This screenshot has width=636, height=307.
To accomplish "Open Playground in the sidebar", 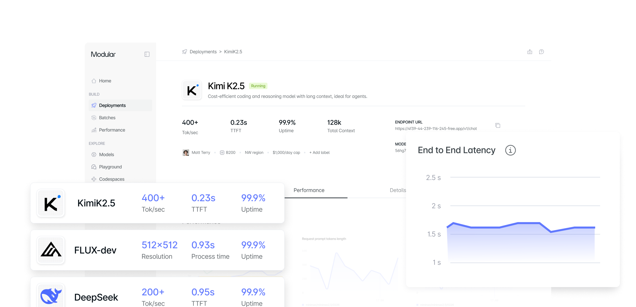I will pos(110,167).
